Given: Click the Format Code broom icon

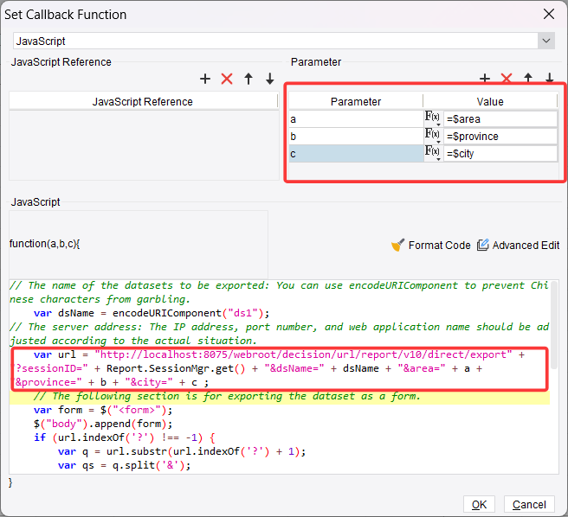Looking at the screenshot, I should click(397, 245).
